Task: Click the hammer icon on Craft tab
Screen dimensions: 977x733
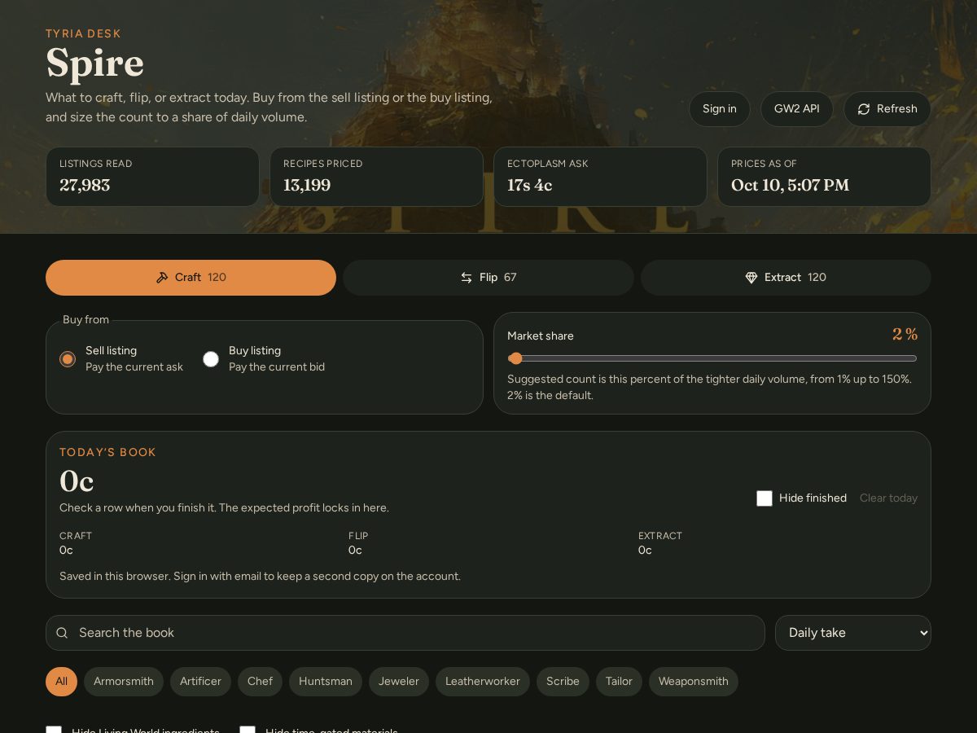Action: tap(162, 278)
